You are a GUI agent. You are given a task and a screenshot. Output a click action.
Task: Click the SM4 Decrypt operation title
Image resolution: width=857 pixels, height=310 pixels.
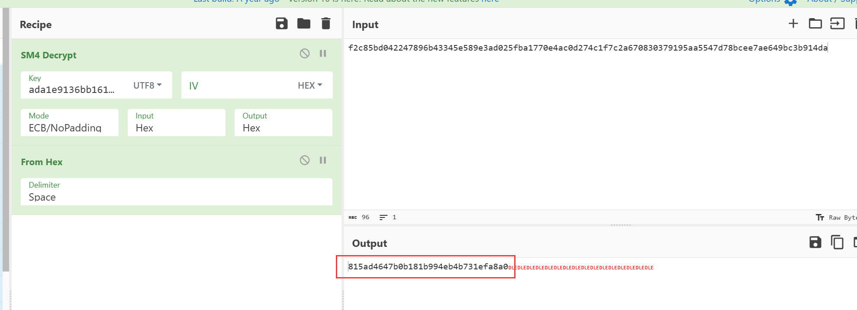pyautogui.click(x=48, y=55)
